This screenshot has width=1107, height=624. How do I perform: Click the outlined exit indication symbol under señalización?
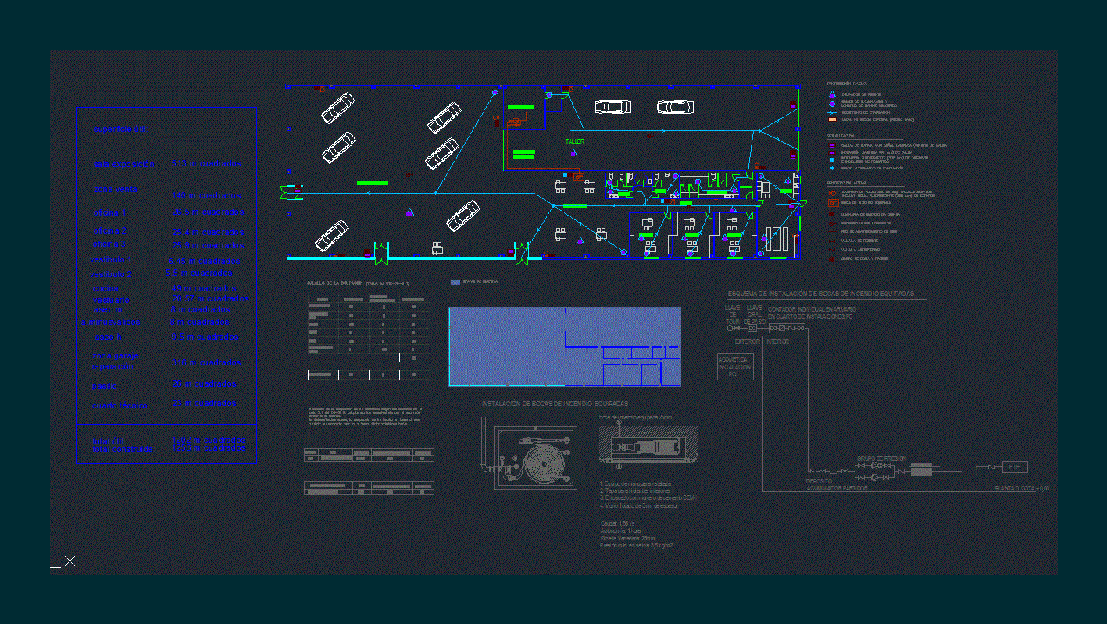832,152
